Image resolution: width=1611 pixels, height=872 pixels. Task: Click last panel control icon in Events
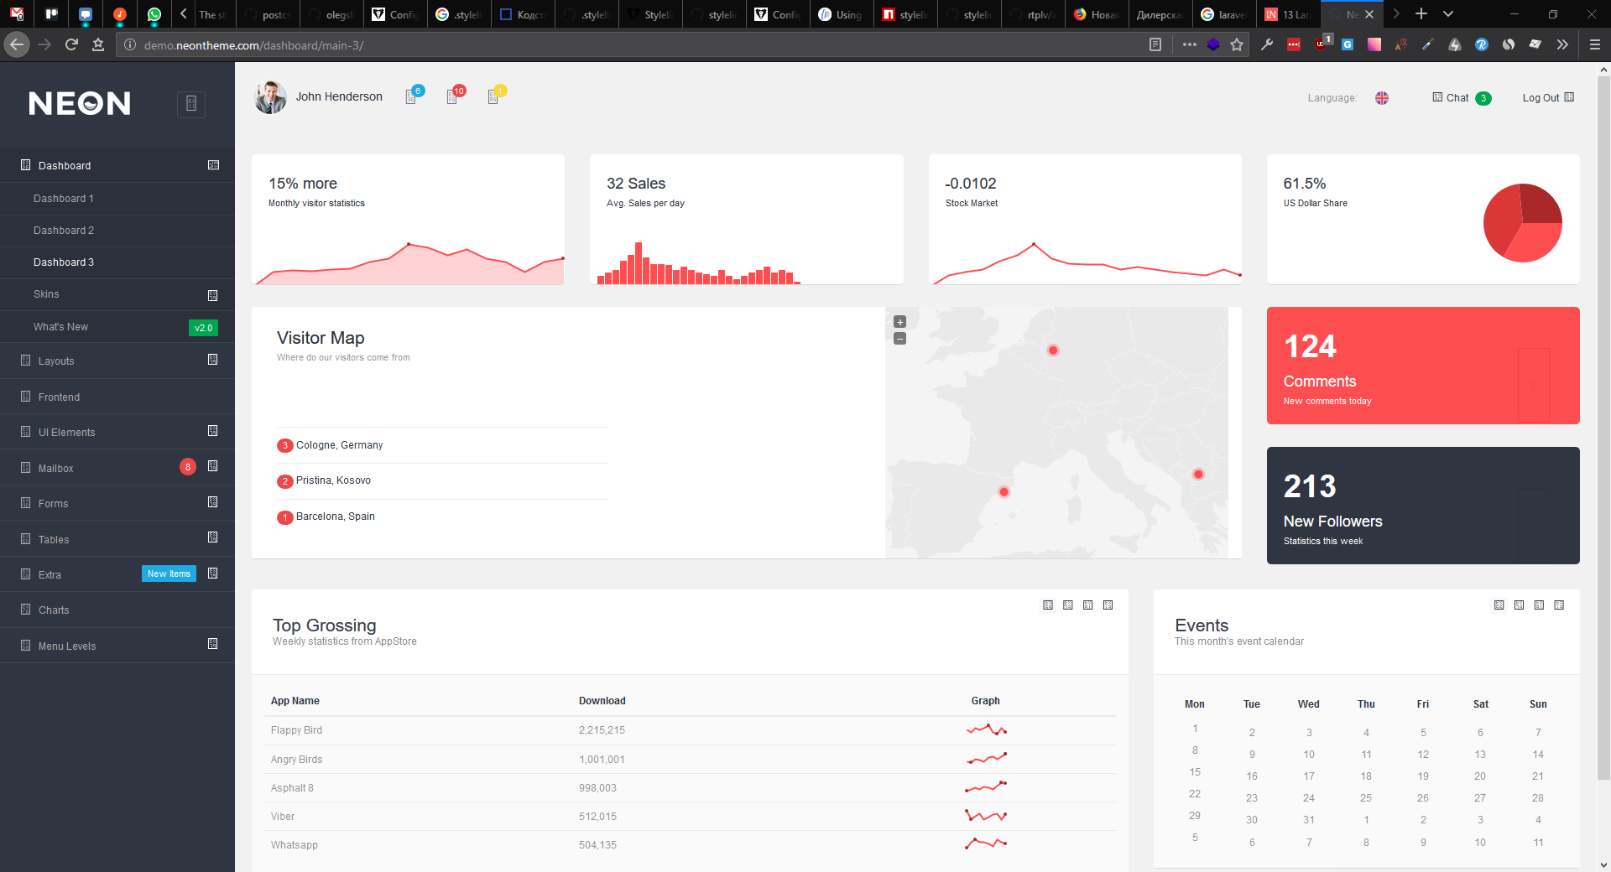(x=1559, y=605)
